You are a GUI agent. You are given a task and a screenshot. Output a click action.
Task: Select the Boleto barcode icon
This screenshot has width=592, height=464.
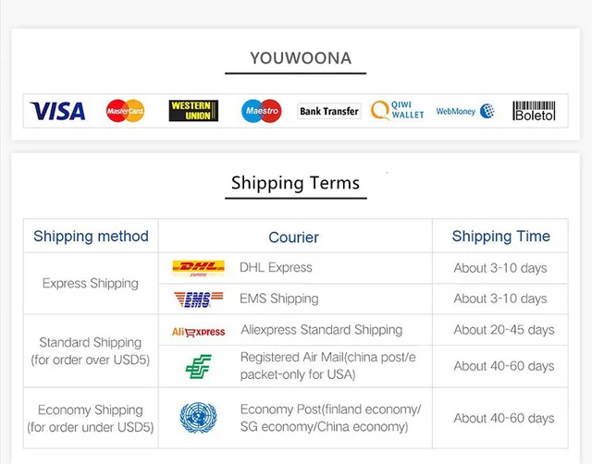[x=534, y=111]
